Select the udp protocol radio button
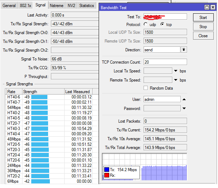The image size is (218, 188). point(146,25)
